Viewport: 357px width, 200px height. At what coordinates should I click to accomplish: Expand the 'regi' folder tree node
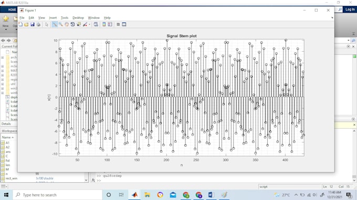click(2, 80)
